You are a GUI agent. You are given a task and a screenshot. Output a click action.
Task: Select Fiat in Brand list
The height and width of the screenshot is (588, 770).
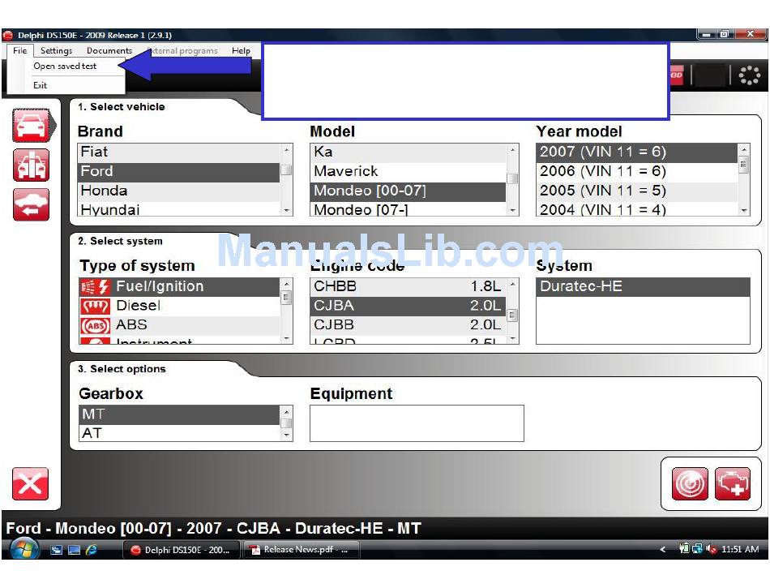179,152
